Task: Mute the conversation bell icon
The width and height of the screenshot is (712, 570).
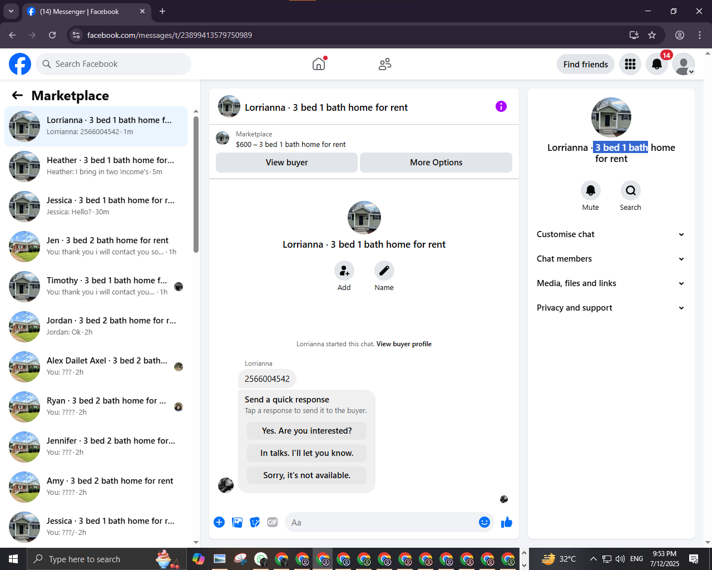Action: click(x=591, y=190)
